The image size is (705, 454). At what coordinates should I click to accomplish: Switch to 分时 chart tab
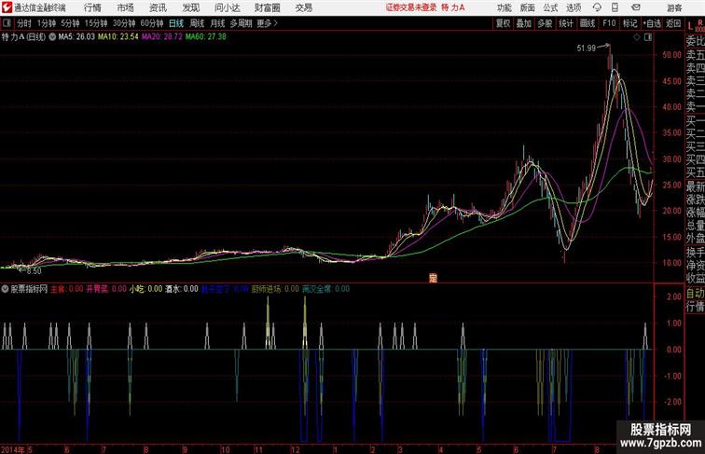[24, 23]
